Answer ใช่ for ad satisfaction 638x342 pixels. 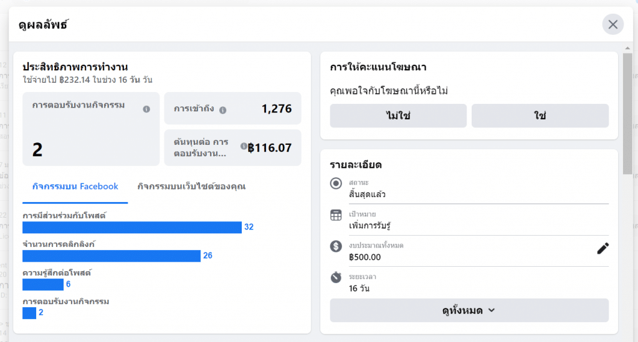tap(540, 116)
